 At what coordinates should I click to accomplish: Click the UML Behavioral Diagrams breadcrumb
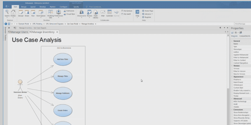pyautogui.click(x=55, y=24)
